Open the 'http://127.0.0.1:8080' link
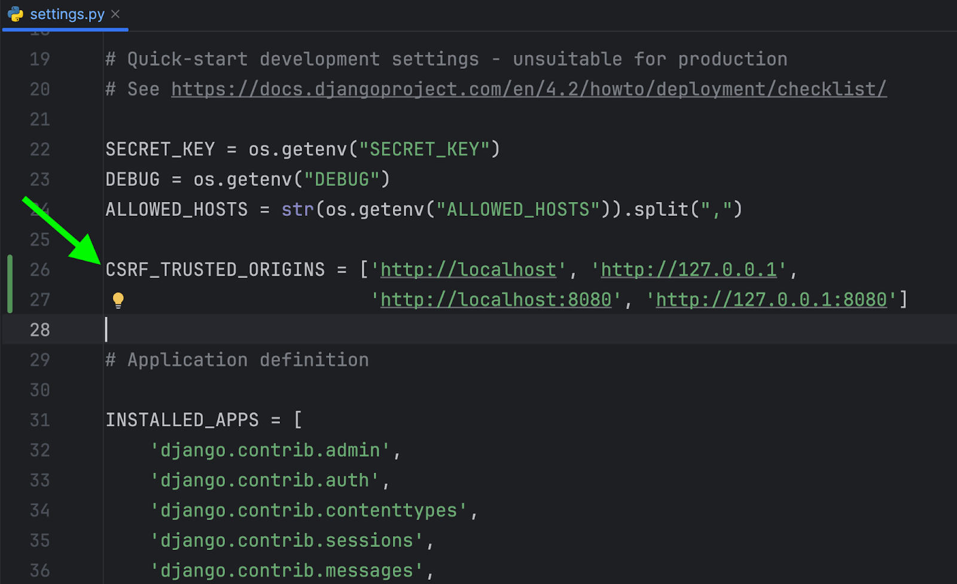 tap(771, 299)
